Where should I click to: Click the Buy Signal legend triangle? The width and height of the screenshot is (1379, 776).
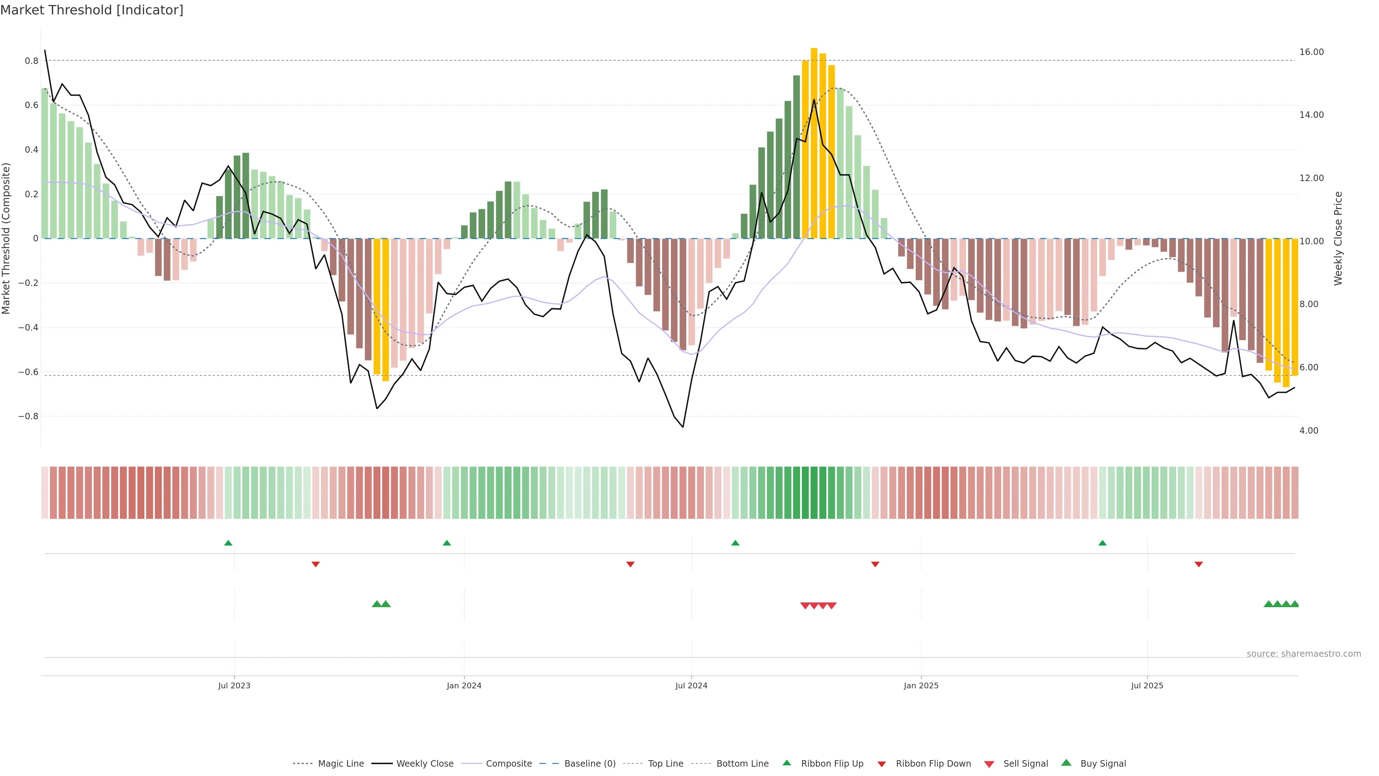[x=1066, y=763]
